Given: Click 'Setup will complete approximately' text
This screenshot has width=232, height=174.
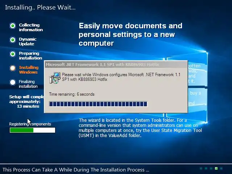Looking at the screenshot, I should click(26, 99).
